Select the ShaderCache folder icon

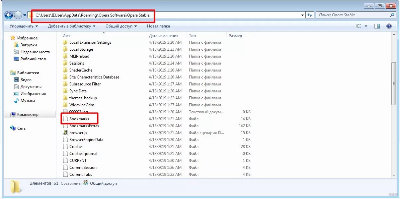pos(65,70)
